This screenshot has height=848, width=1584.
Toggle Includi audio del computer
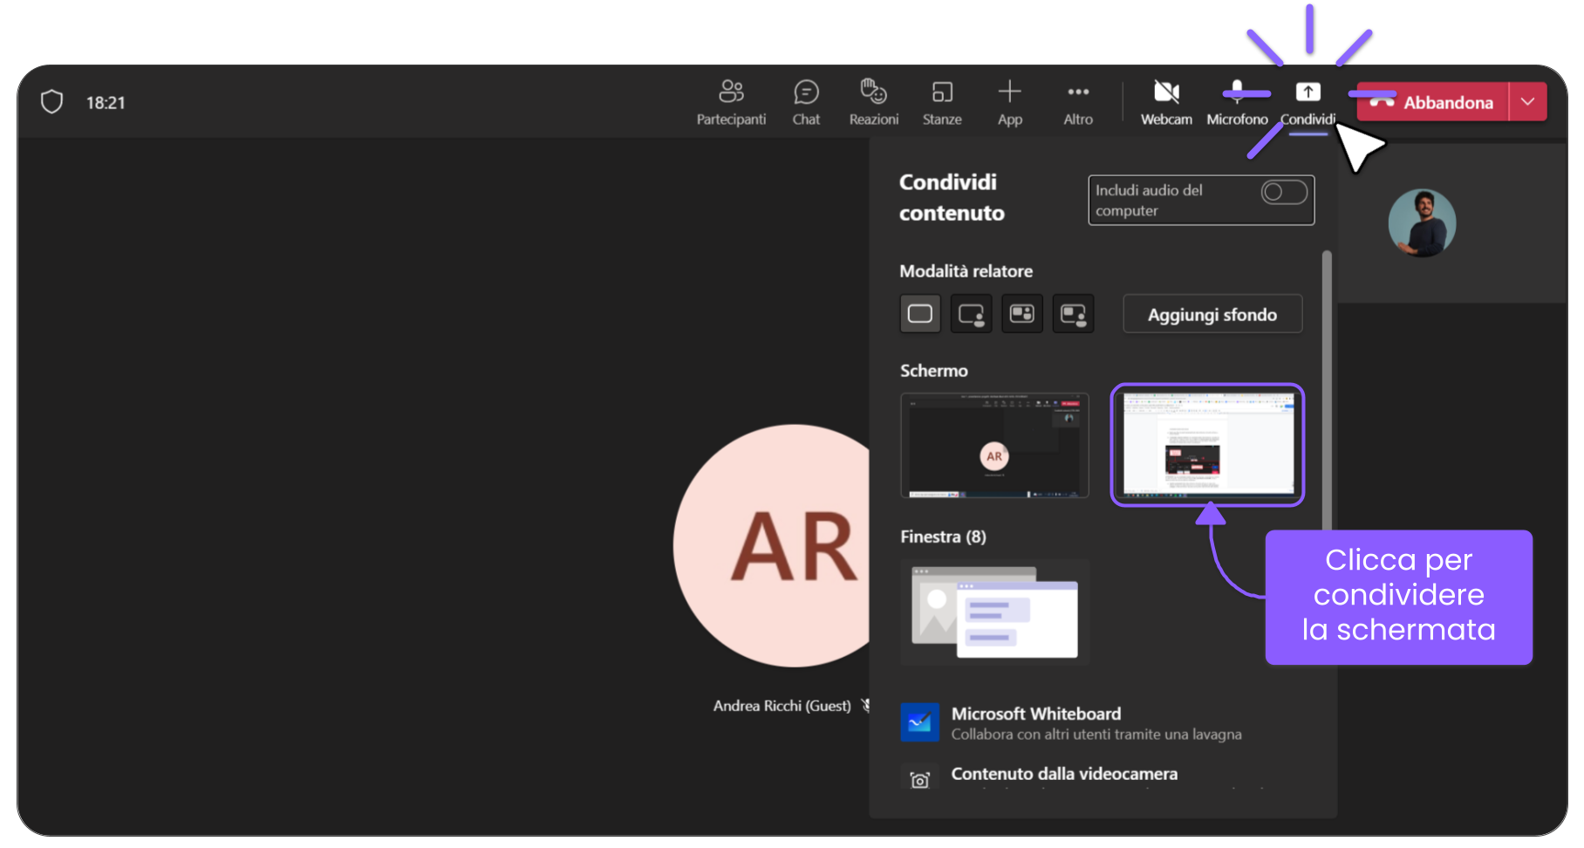pyautogui.click(x=1284, y=192)
